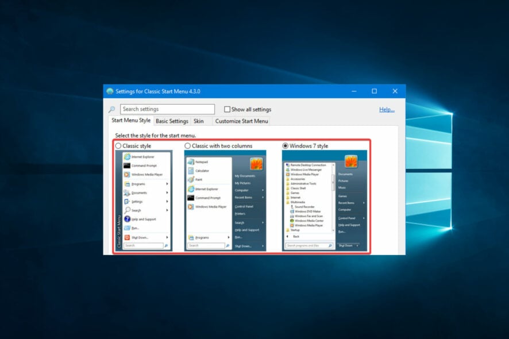Switch to the Start Menu Style tab
Viewport: 509px width, 339px height.
[131, 121]
